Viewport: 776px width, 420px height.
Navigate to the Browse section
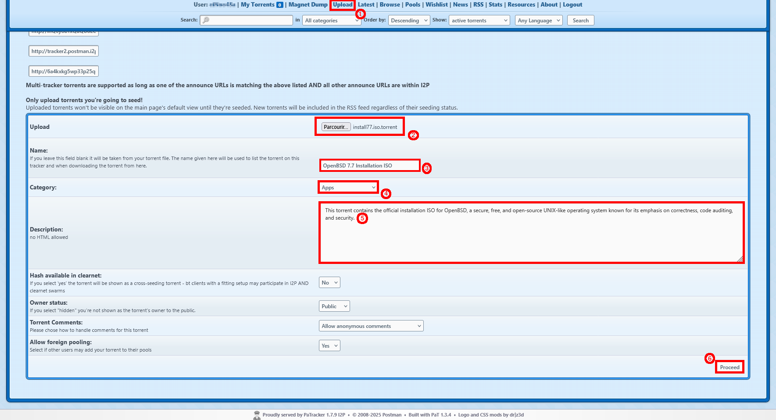click(390, 5)
